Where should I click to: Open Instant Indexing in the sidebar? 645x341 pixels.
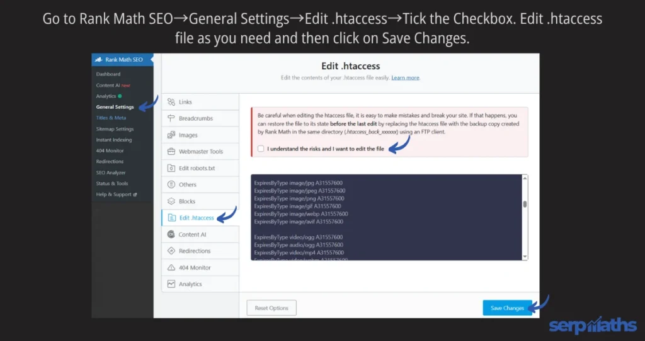pos(114,140)
